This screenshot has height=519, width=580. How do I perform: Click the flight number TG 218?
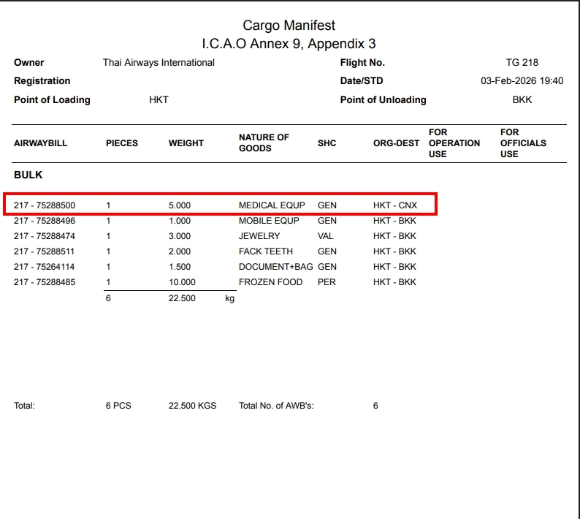coord(522,63)
